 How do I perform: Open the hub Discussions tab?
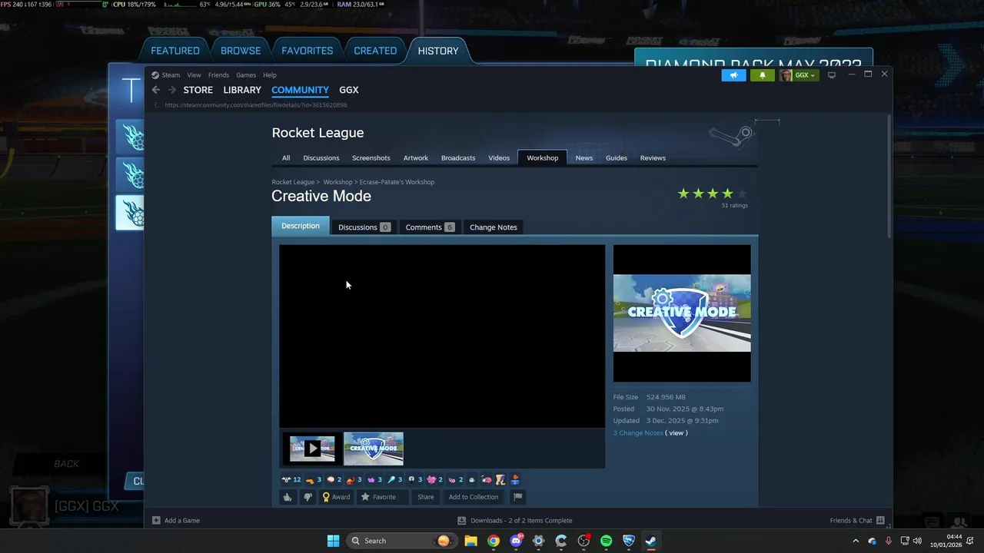pos(321,158)
